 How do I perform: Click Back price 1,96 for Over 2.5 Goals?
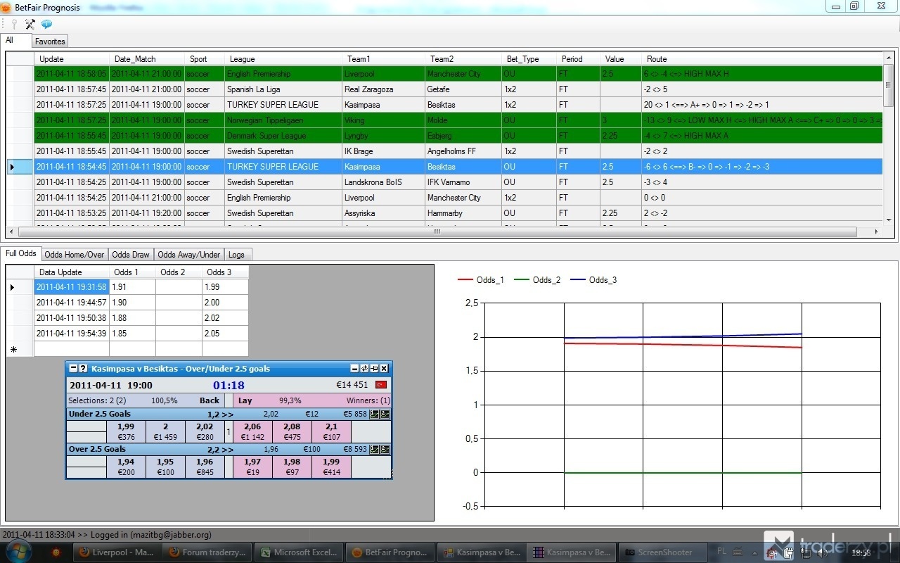(x=205, y=467)
